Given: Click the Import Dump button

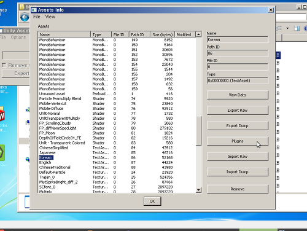Looking at the screenshot, I should point(238,172).
